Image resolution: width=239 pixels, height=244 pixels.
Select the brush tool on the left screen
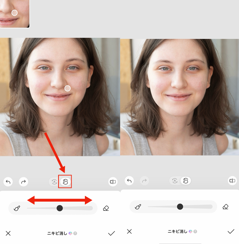click(17, 208)
